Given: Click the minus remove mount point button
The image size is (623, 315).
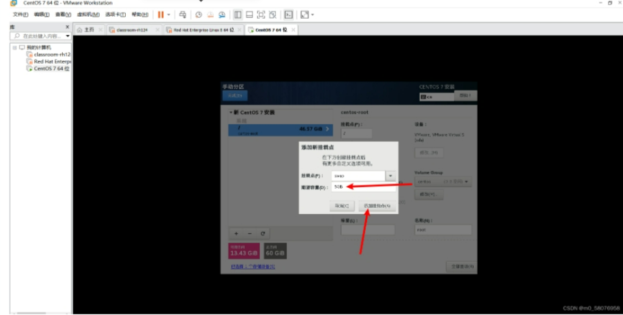Looking at the screenshot, I should [x=250, y=233].
